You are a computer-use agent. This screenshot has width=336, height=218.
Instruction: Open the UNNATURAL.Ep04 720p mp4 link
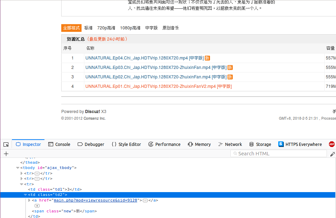pyautogui.click(x=145, y=58)
